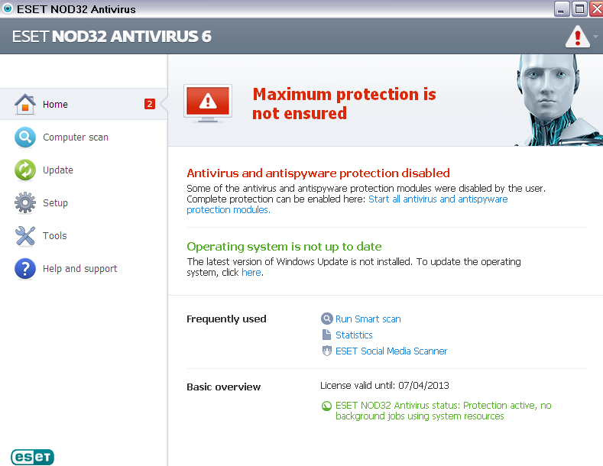The image size is (603, 466).
Task: Click the green Update arrows icon
Action: (25, 170)
